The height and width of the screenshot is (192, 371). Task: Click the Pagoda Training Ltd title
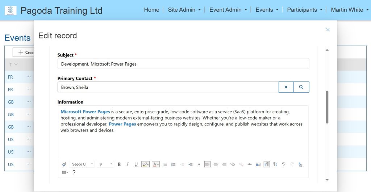(62, 11)
